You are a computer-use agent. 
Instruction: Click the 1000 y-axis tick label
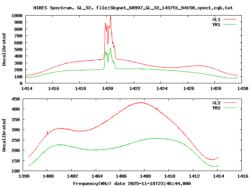(17, 16)
